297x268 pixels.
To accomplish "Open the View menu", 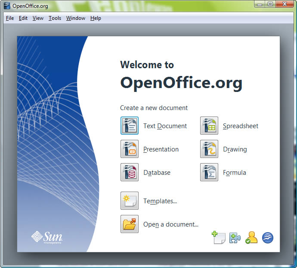I will (38, 18).
